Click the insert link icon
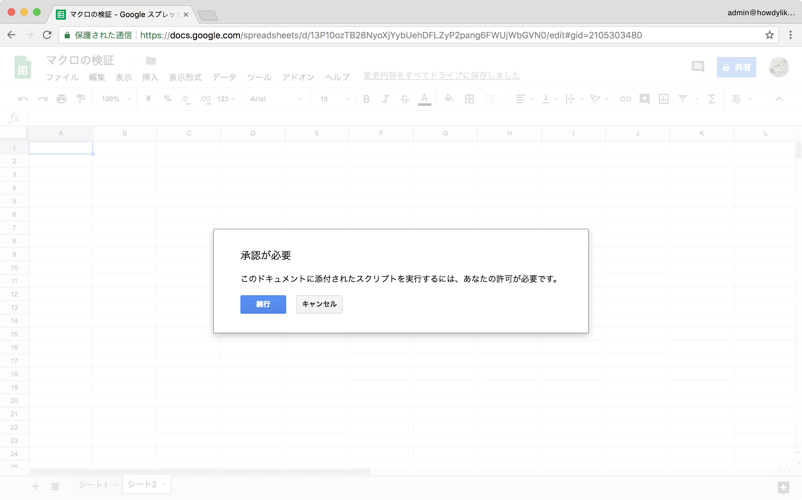The image size is (802, 500). (x=625, y=99)
